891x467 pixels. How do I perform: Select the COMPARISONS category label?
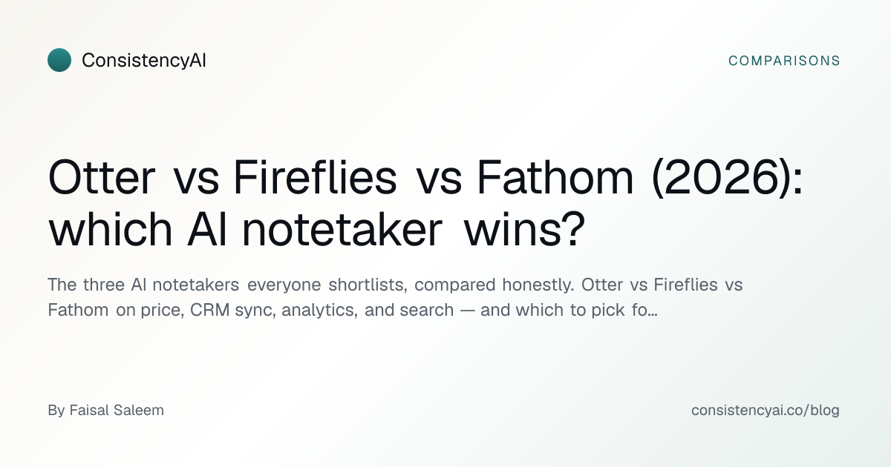pyautogui.click(x=784, y=61)
